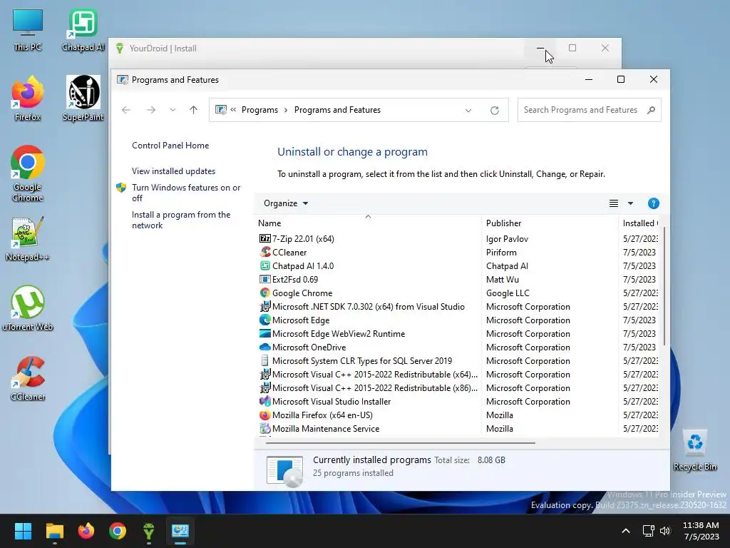The height and width of the screenshot is (548, 730).
Task: Click the Control Panel taskbar icon
Action: click(x=180, y=531)
